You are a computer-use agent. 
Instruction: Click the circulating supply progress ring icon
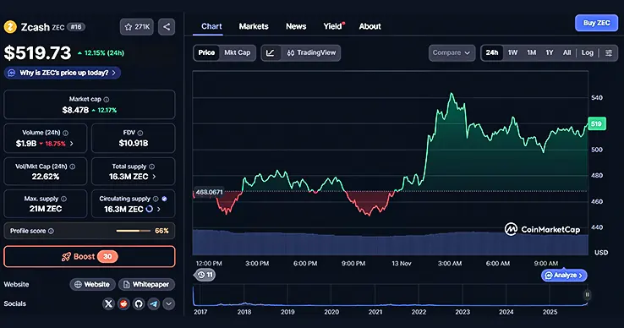[x=149, y=209]
